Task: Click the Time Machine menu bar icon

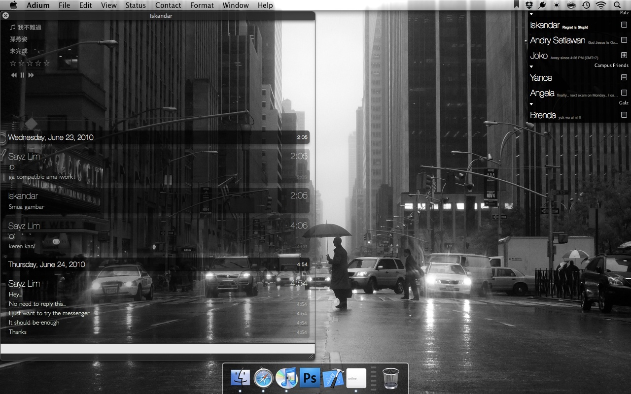Action: pyautogui.click(x=586, y=5)
